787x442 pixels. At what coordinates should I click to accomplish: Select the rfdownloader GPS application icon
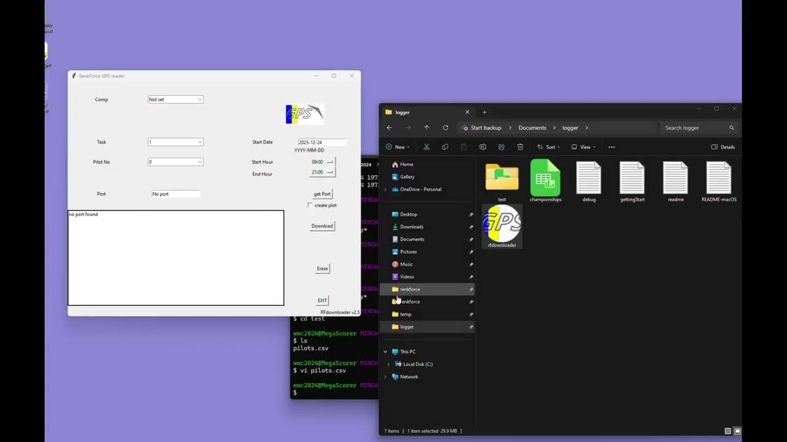click(x=502, y=227)
